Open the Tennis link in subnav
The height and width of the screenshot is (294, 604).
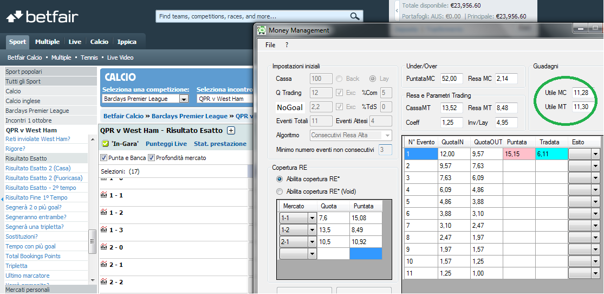pyautogui.click(x=89, y=57)
